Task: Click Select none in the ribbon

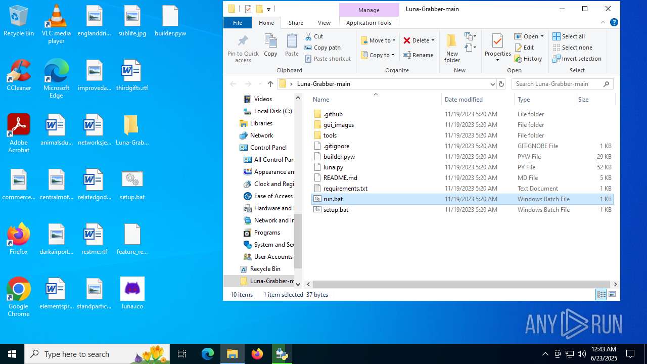Action: pyautogui.click(x=572, y=48)
